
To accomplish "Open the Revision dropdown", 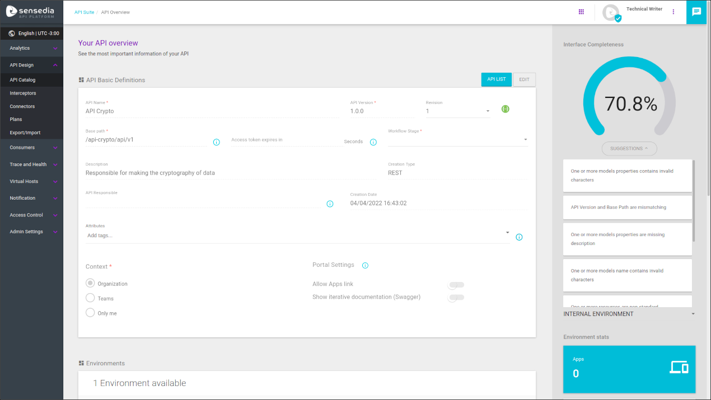I will 458,111.
